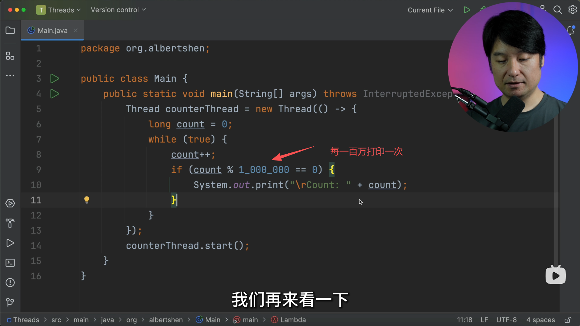Open the Git version control tool window
This screenshot has width=580, height=326.
pyautogui.click(x=10, y=302)
